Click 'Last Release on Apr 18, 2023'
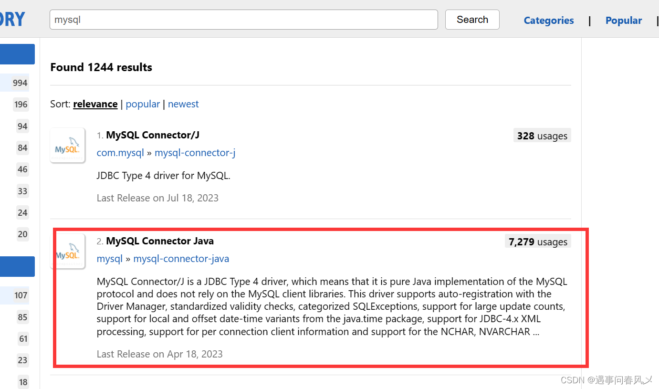 coord(159,354)
